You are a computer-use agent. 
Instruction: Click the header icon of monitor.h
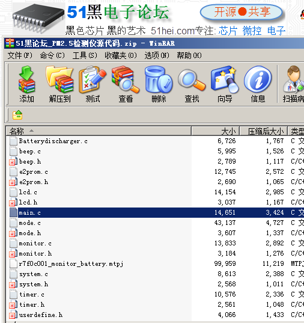click(x=13, y=253)
